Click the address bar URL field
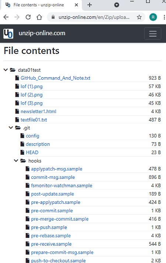 [94, 17]
